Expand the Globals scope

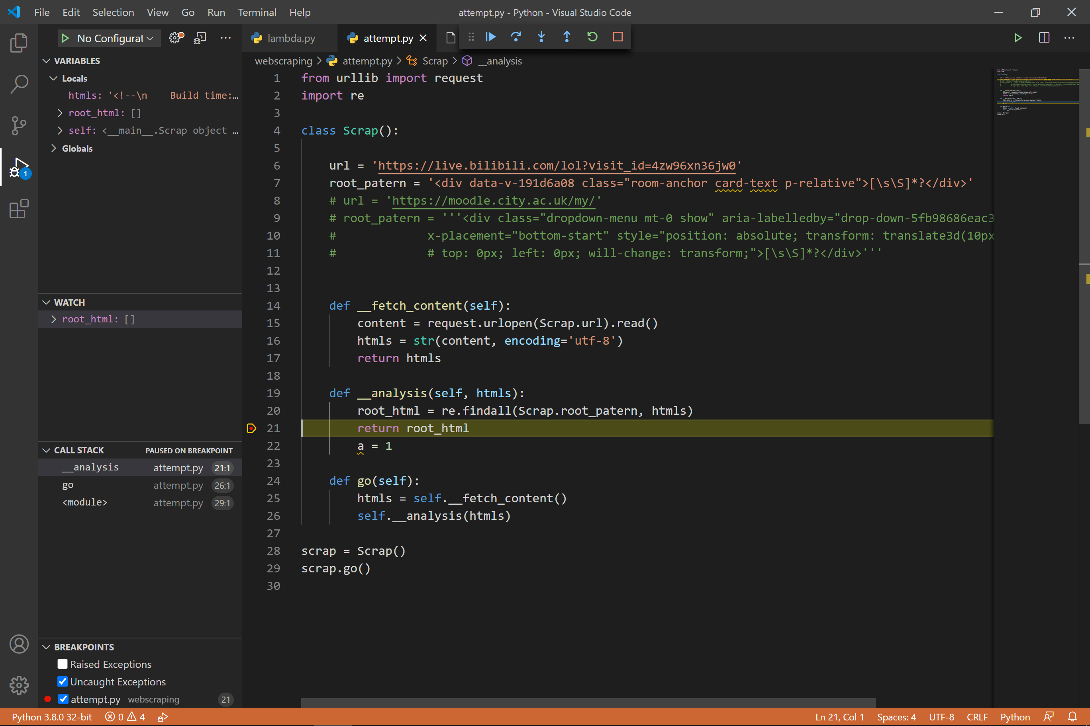pyautogui.click(x=54, y=148)
